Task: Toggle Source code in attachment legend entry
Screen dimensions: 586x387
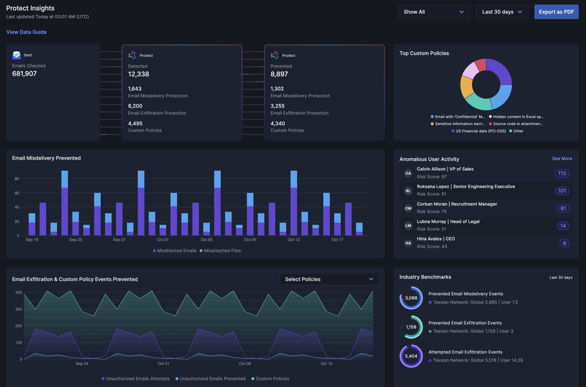Action: coord(516,124)
